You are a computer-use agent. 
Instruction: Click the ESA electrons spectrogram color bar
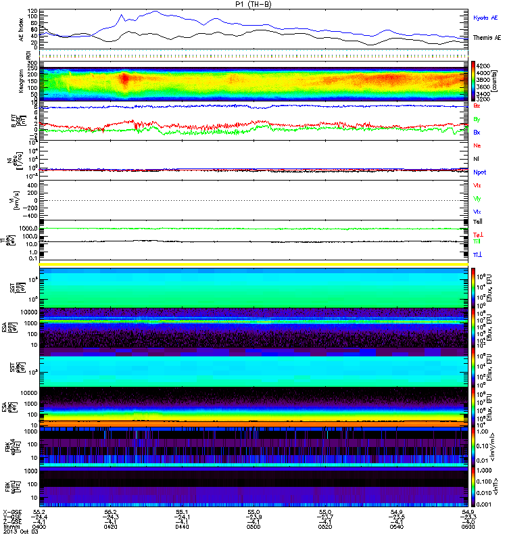473,407
